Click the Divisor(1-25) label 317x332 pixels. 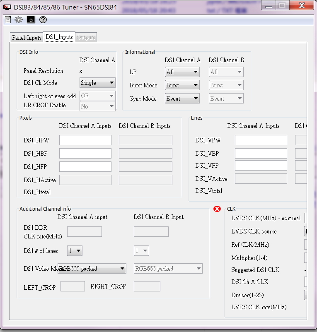coord(247,295)
